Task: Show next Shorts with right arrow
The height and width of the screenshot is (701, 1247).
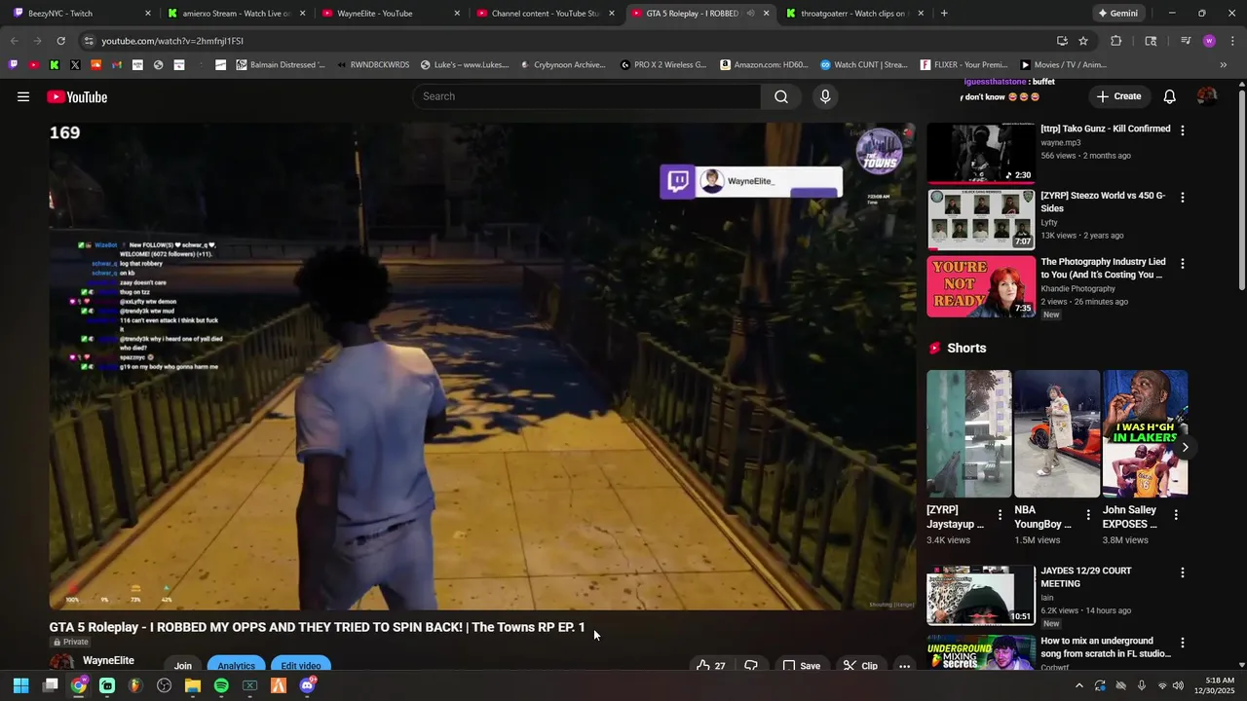Action: point(1185,448)
